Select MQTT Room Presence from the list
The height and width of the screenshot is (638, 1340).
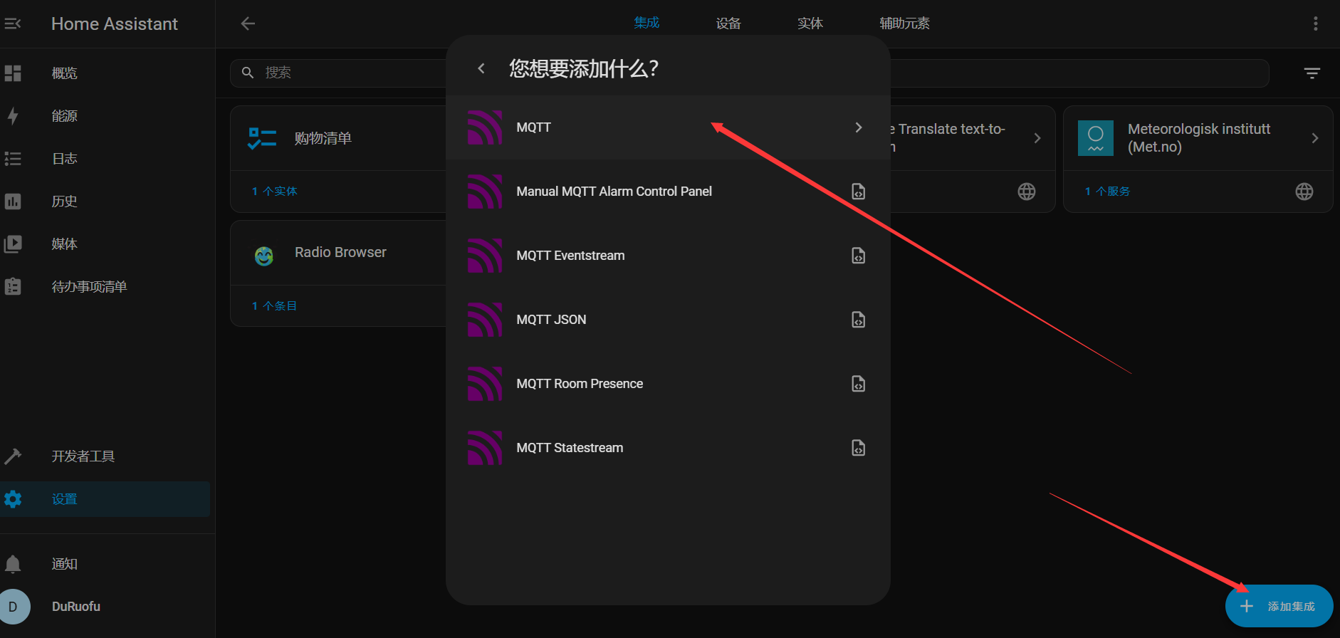580,384
